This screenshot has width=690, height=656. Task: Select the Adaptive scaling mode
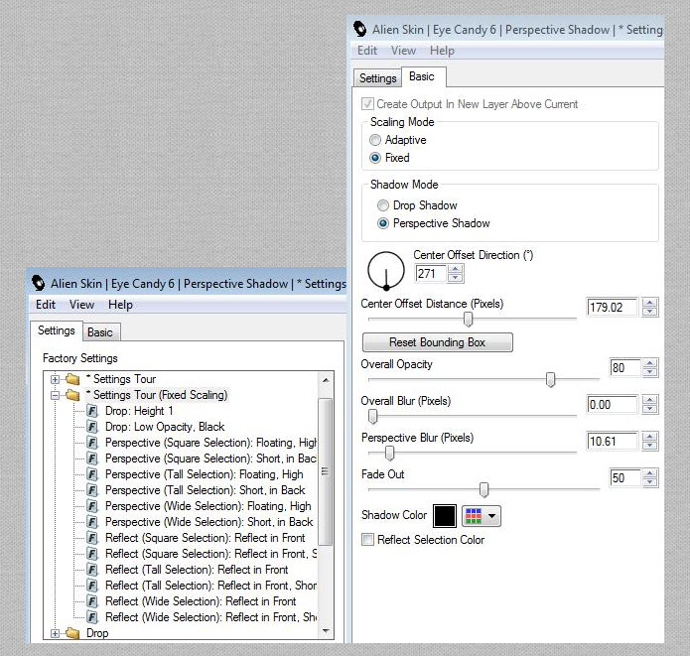pos(375,140)
